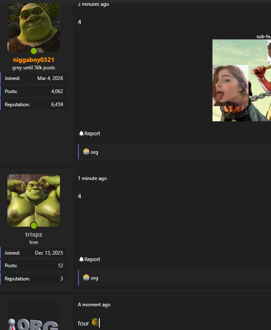Open the ORG avatar in the bottom post
Image resolution: width=271 pixels, height=330 pixels.
34,315
